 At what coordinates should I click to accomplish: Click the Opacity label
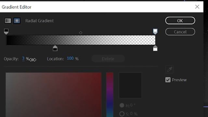click(x=11, y=59)
